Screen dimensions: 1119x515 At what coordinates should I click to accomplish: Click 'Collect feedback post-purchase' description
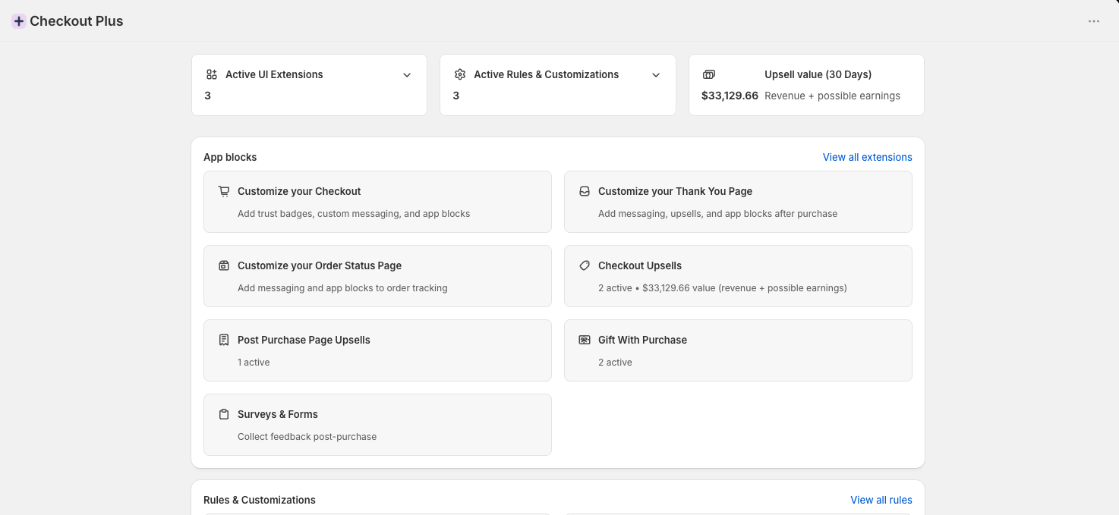pyautogui.click(x=307, y=437)
